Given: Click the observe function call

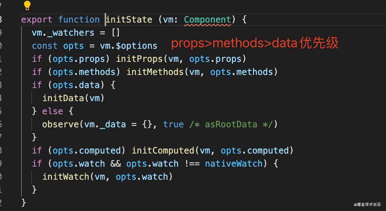Looking at the screenshot, I should [x=61, y=124].
